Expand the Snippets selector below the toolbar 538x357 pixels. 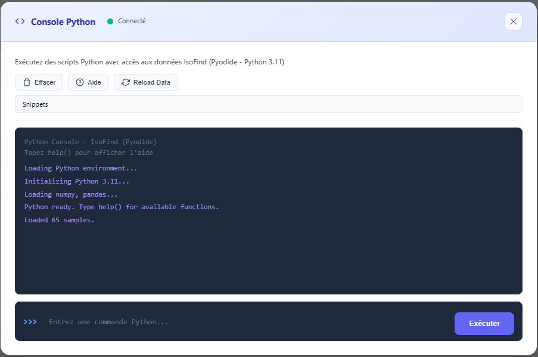tap(268, 104)
